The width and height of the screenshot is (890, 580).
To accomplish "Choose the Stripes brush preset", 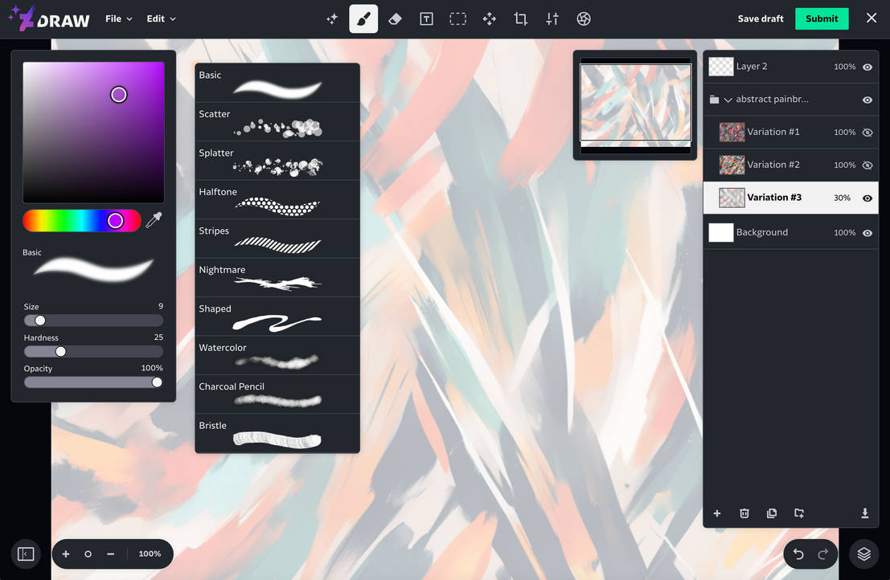I will [x=277, y=239].
